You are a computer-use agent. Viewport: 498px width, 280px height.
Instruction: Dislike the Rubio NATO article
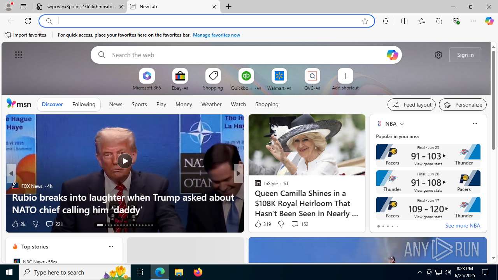tap(35, 224)
